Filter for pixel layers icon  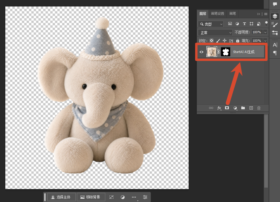[x=230, y=24]
